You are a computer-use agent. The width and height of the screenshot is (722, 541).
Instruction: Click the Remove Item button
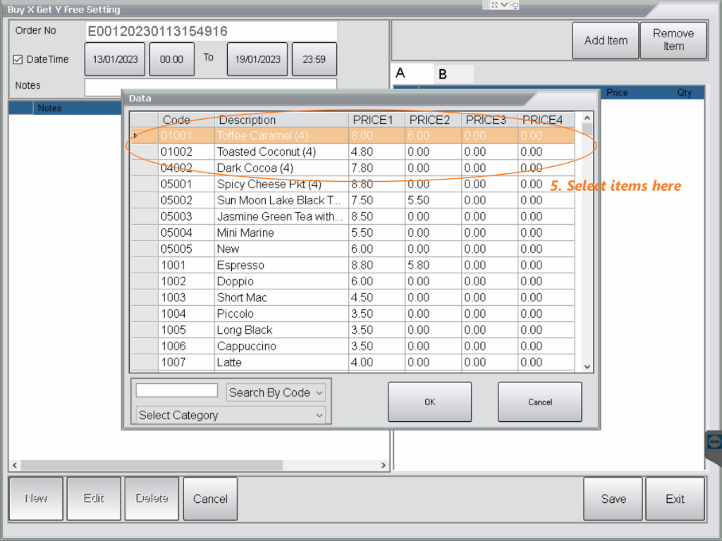coord(673,40)
